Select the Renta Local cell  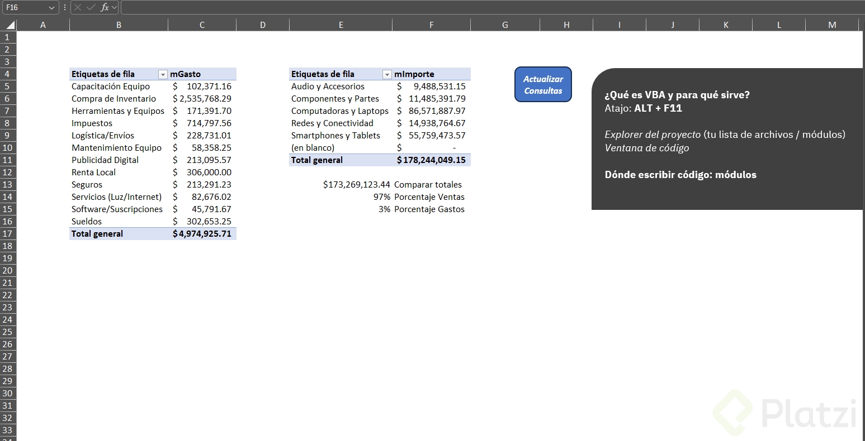pos(119,172)
